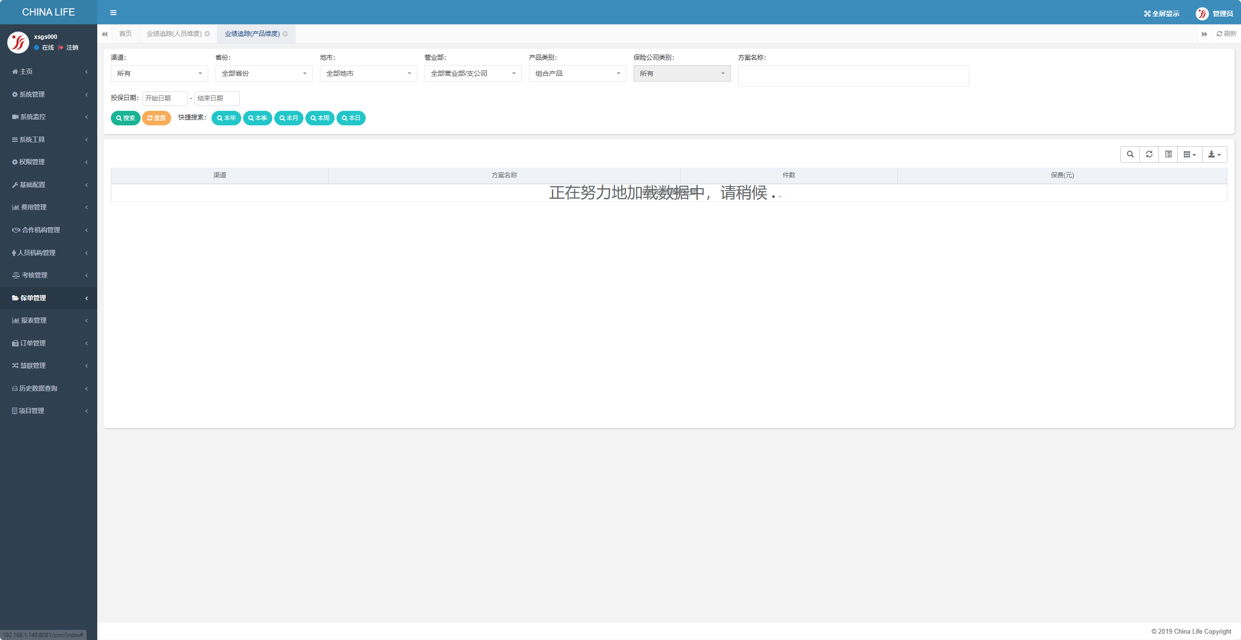Screen dimensions: 1241x640
Task: Click the CHINA LIFE logo text
Action: pyautogui.click(x=49, y=12)
